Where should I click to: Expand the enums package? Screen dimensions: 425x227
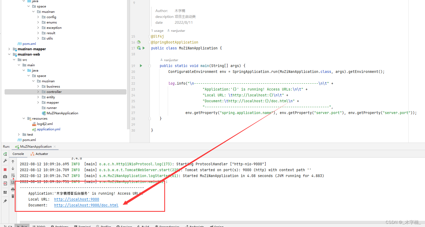38,22
